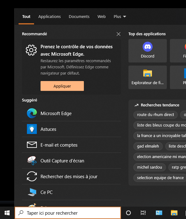Select the 'michel sardou' trending search
186x219 pixels.
[149, 167]
